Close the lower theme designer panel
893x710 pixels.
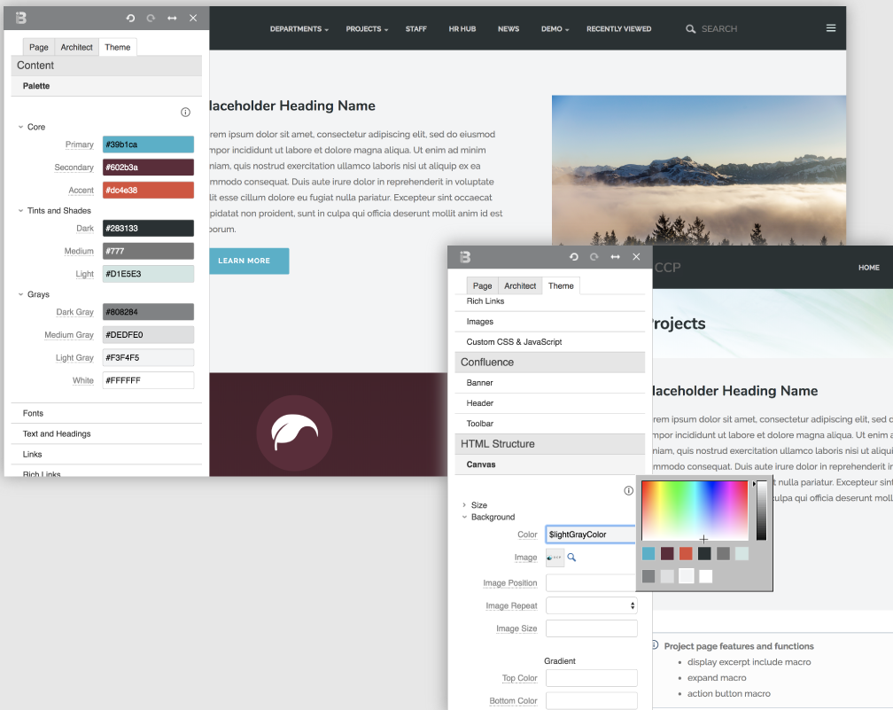tap(636, 257)
